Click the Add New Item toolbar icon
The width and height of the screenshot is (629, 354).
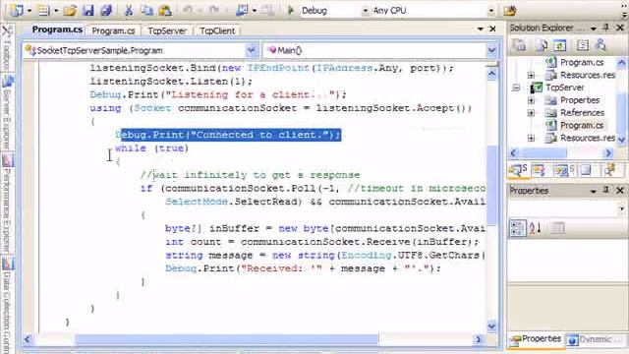pos(43,11)
